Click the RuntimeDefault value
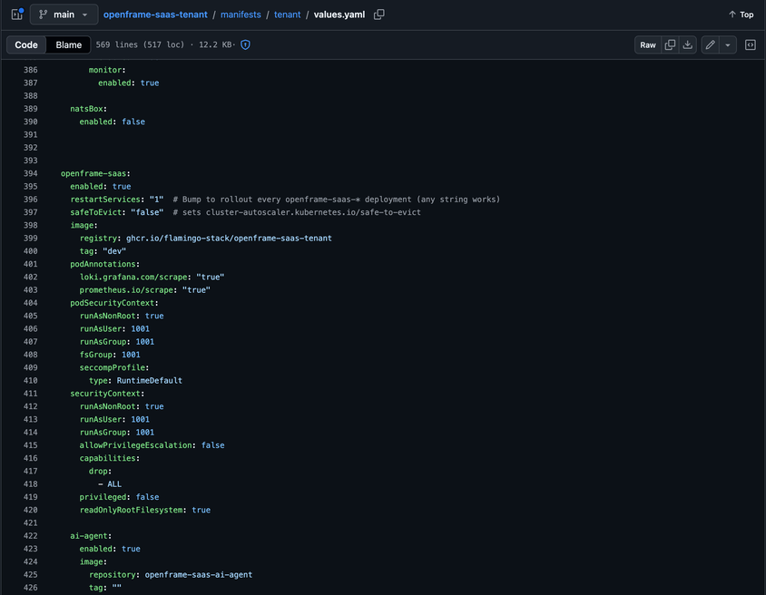The image size is (766, 595). [150, 380]
